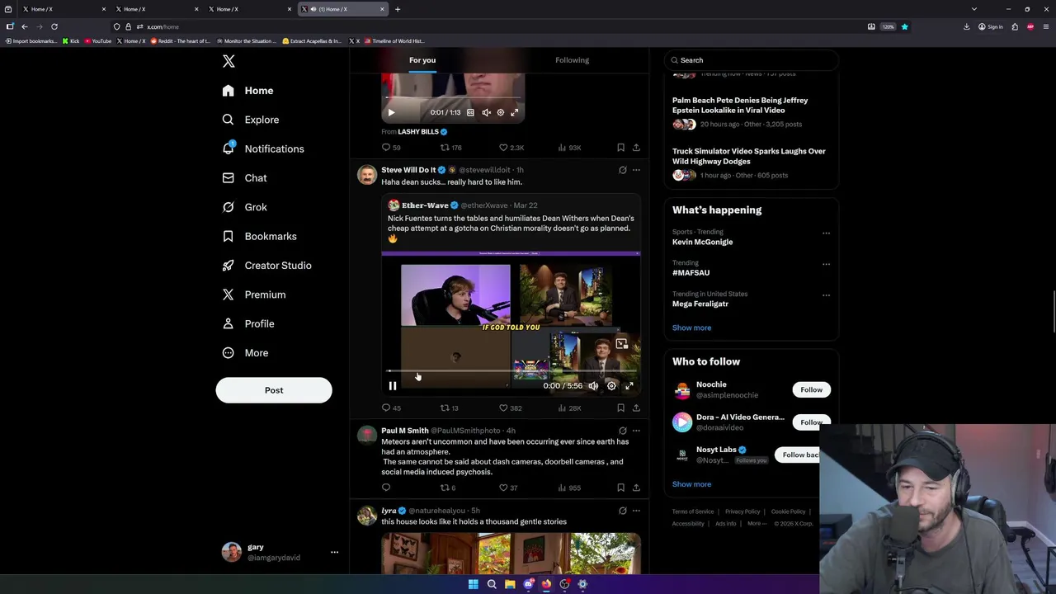Click the browser Reload button
1056x594 pixels.
[54, 26]
